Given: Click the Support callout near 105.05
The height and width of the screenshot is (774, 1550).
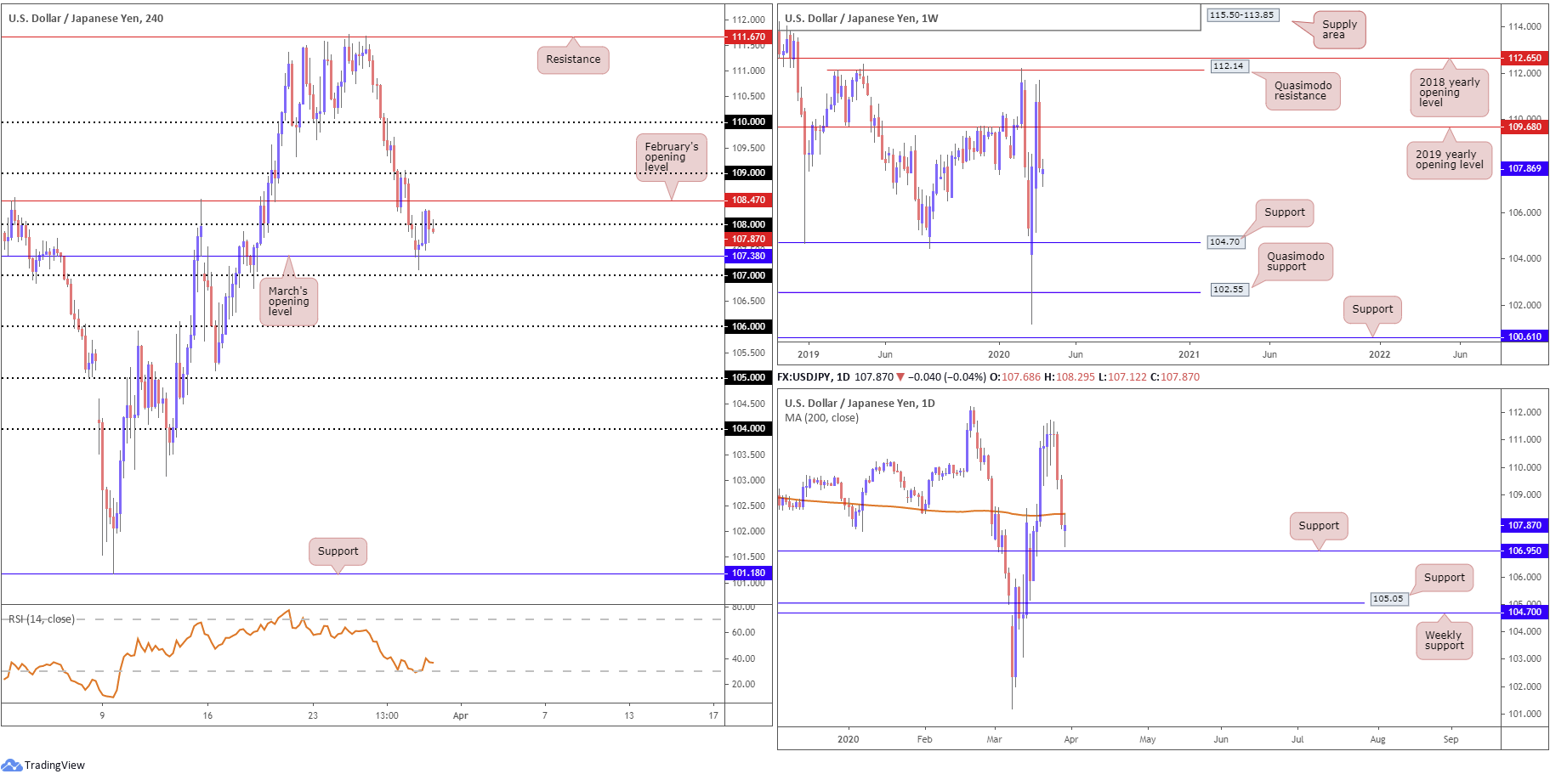Looking at the screenshot, I should click(x=1444, y=578).
